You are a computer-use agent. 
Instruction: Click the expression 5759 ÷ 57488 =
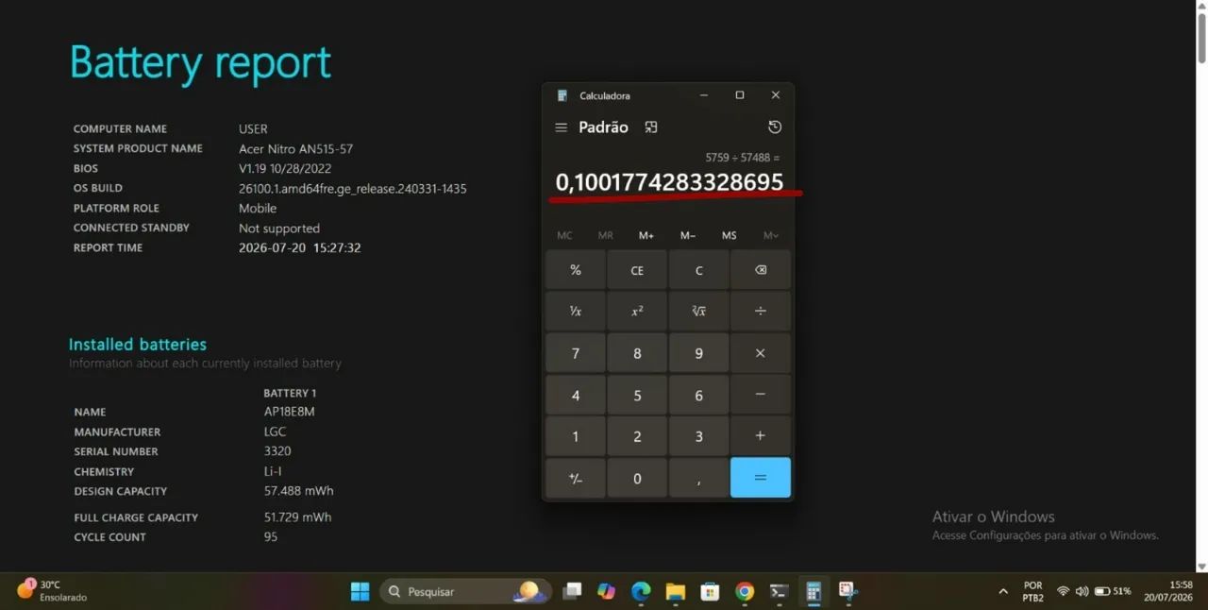[x=743, y=158]
